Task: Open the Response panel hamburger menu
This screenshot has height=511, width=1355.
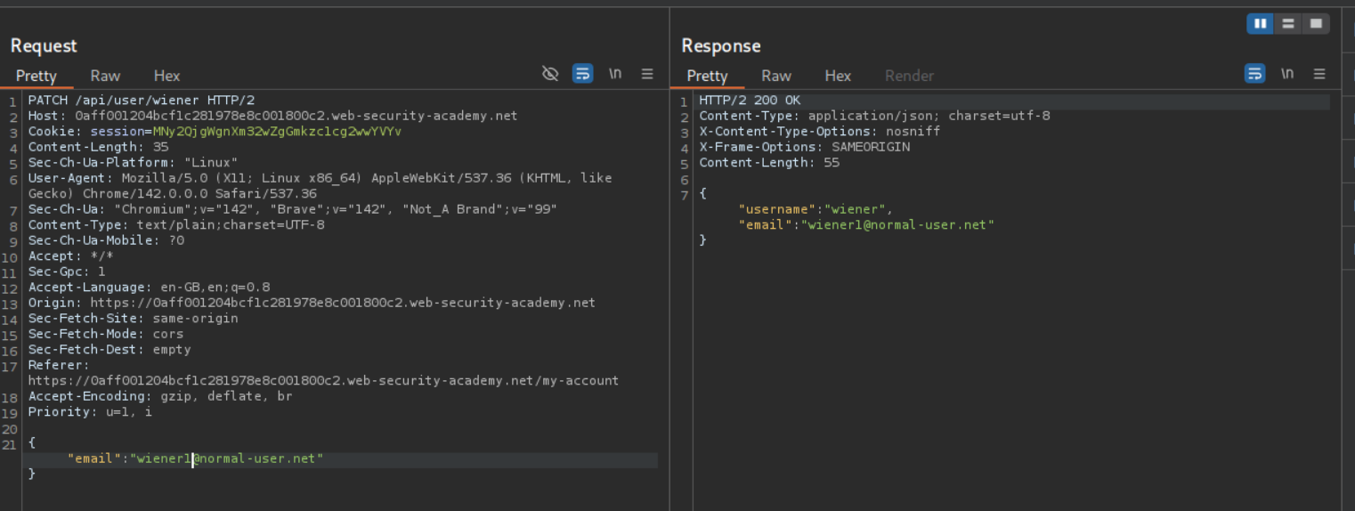Action: coord(1319,74)
